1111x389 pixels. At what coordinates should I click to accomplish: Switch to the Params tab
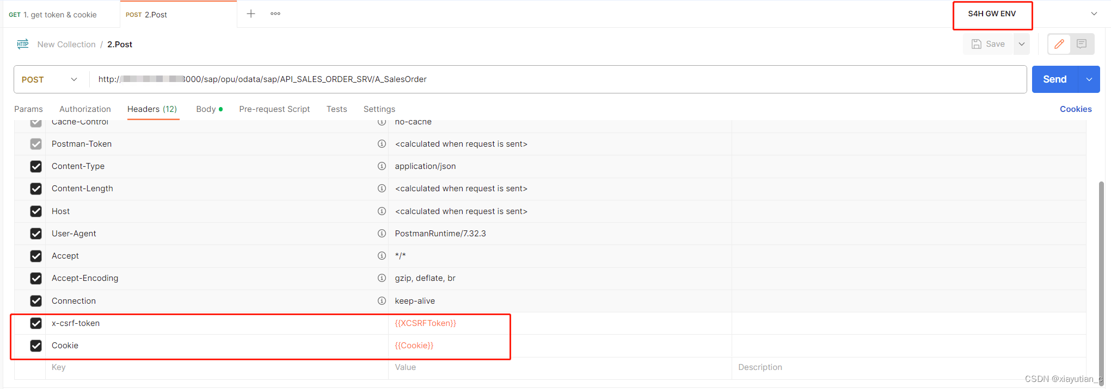(x=28, y=109)
